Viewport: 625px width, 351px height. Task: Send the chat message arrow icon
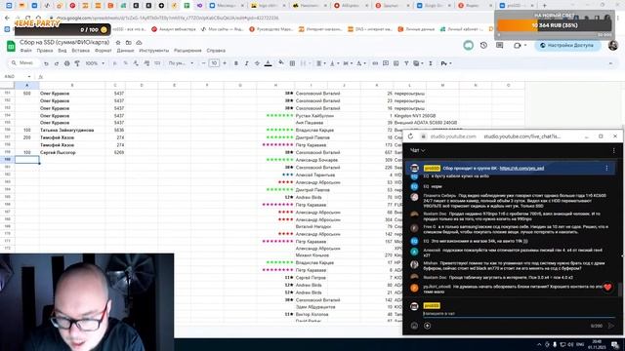coord(611,326)
